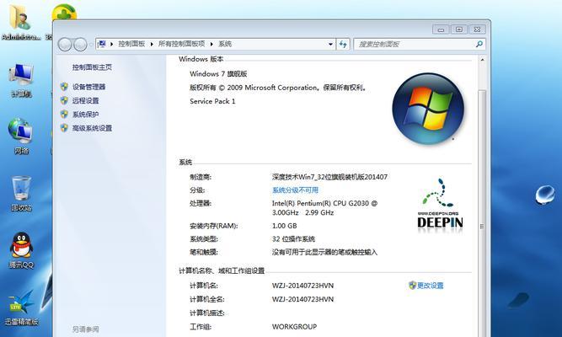Click the vertical scrollbar up arrow

[x=482, y=60]
